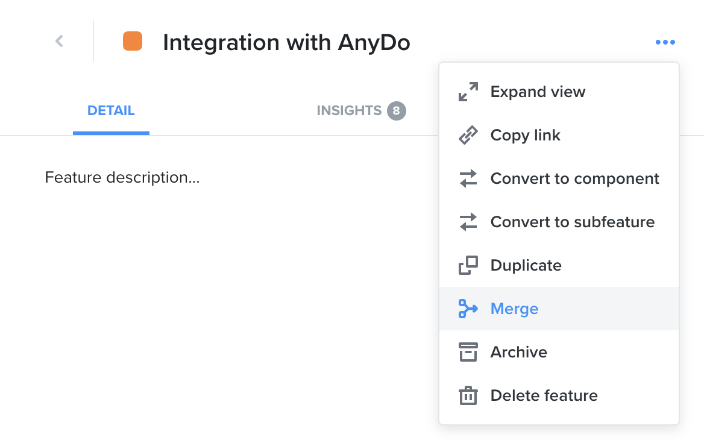
Task: Select Convert to subfeature option
Action: coord(559,222)
